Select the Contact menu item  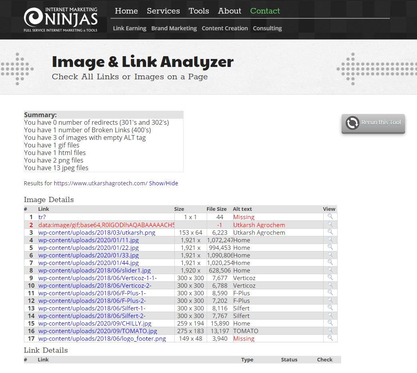(265, 11)
